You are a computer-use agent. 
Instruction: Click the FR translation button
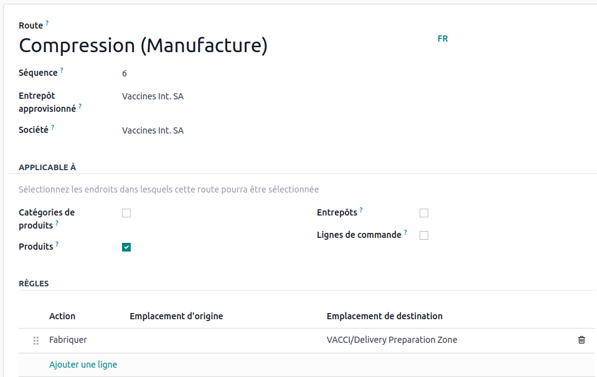[x=443, y=39]
